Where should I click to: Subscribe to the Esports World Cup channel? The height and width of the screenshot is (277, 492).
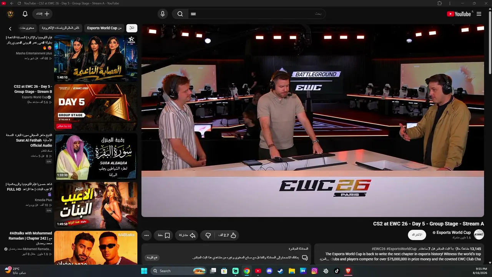tap(417, 235)
